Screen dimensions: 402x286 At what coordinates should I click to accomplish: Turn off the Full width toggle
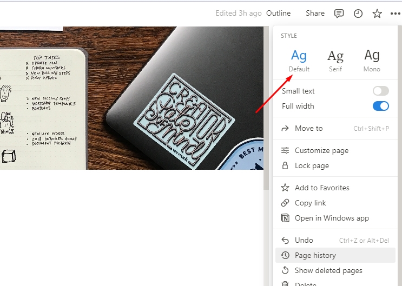click(x=380, y=106)
